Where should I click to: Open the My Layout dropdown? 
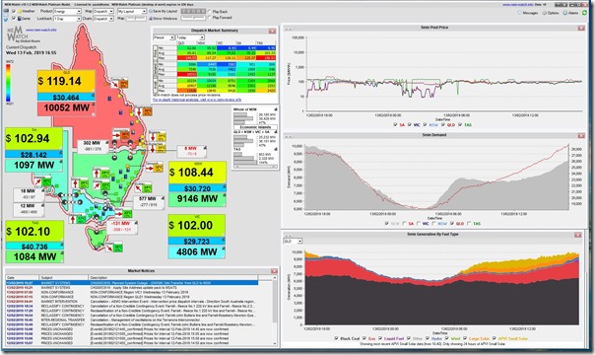click(132, 12)
